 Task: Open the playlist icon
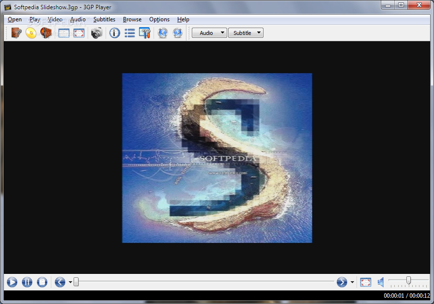pos(129,33)
